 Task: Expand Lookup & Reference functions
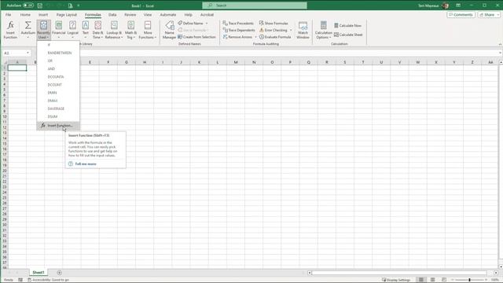click(114, 30)
